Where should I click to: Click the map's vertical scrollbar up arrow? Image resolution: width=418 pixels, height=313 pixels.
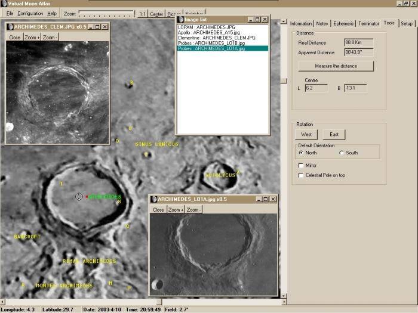(284, 21)
